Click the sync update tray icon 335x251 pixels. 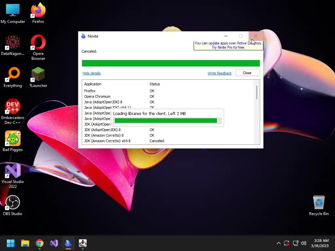pyautogui.click(x=287, y=243)
